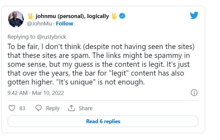Click the blue verified badge
The height and width of the screenshot is (140, 220).
(122, 16)
